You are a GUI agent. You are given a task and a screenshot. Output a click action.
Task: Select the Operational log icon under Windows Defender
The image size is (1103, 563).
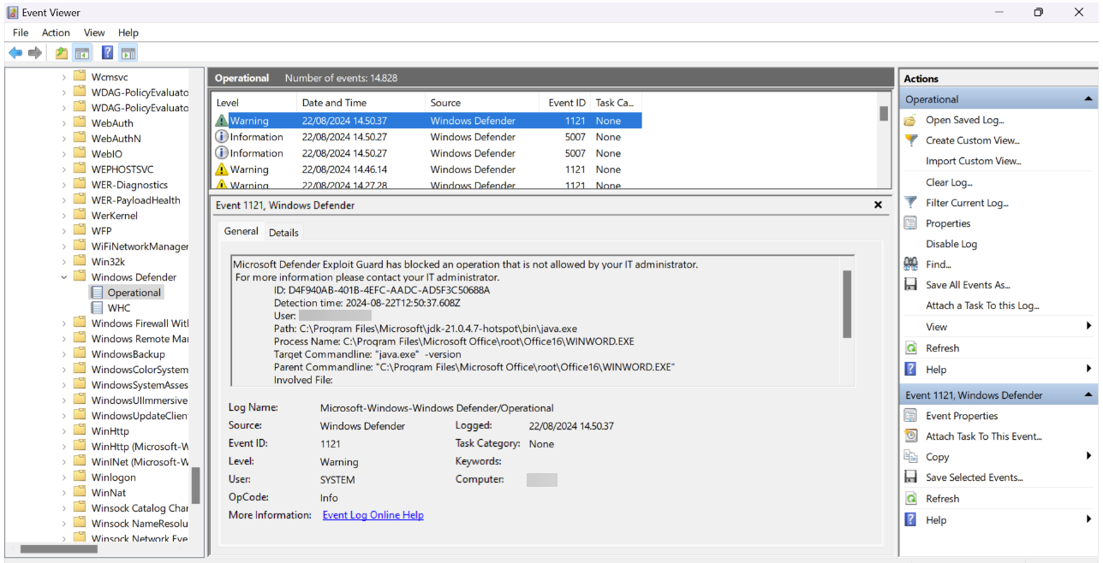[x=97, y=293]
